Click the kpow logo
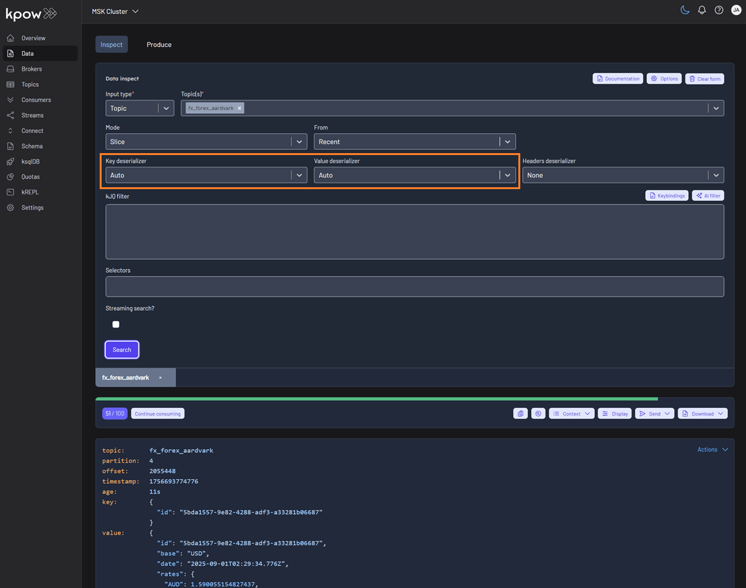 click(31, 14)
